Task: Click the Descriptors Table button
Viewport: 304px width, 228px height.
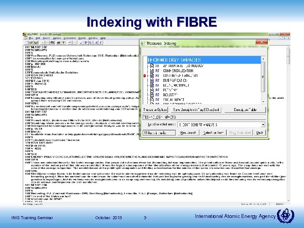Action: pyautogui.click(x=245, y=110)
